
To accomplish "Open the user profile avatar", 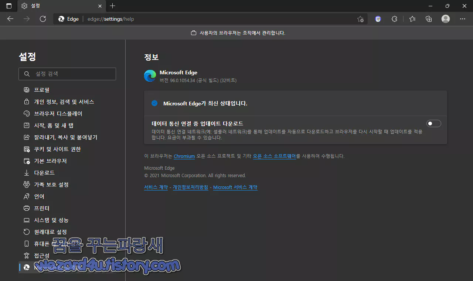I will [x=446, y=19].
